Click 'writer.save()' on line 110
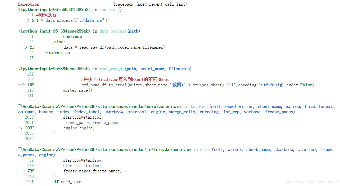The image size is (340, 186). (77, 90)
